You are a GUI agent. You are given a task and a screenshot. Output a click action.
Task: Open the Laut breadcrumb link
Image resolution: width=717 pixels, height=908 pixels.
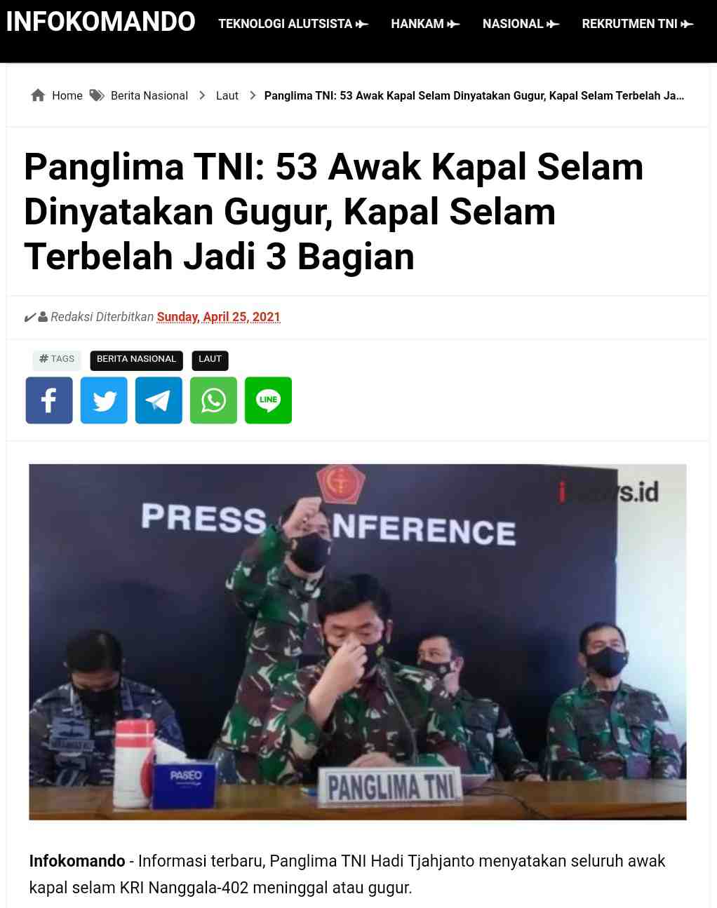point(227,95)
